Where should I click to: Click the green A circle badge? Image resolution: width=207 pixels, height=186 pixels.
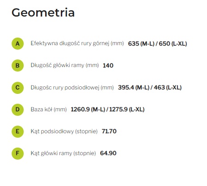[17, 43]
